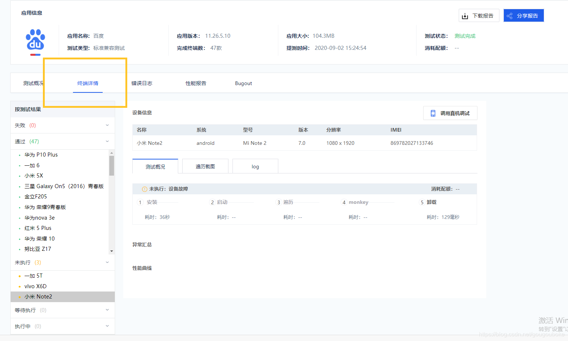
Task: Click the Mi Note 2 model cell
Action: (x=255, y=143)
